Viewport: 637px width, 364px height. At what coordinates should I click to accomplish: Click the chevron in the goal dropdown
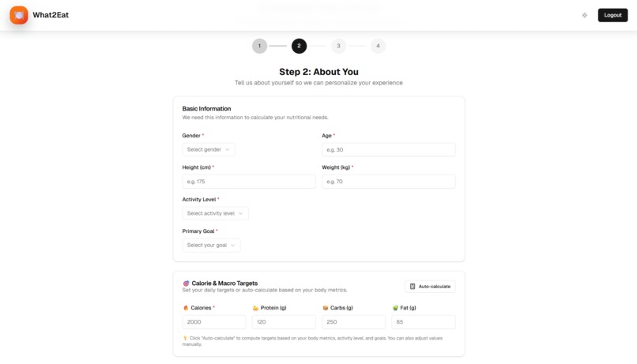pyautogui.click(x=233, y=245)
